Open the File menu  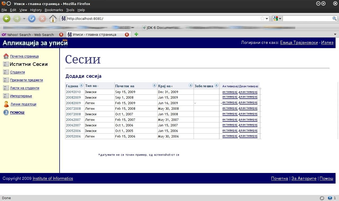point(4,10)
